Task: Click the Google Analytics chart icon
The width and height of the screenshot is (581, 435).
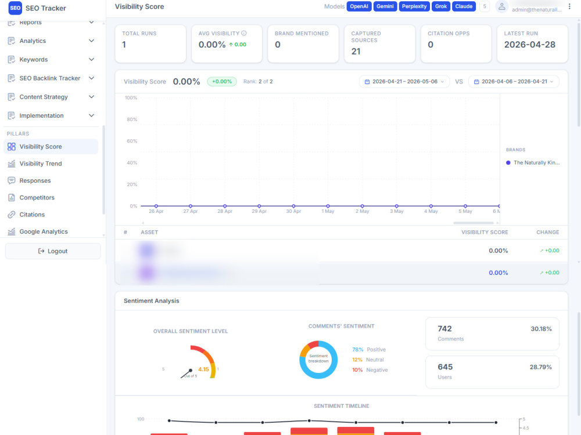Action: 12,231
